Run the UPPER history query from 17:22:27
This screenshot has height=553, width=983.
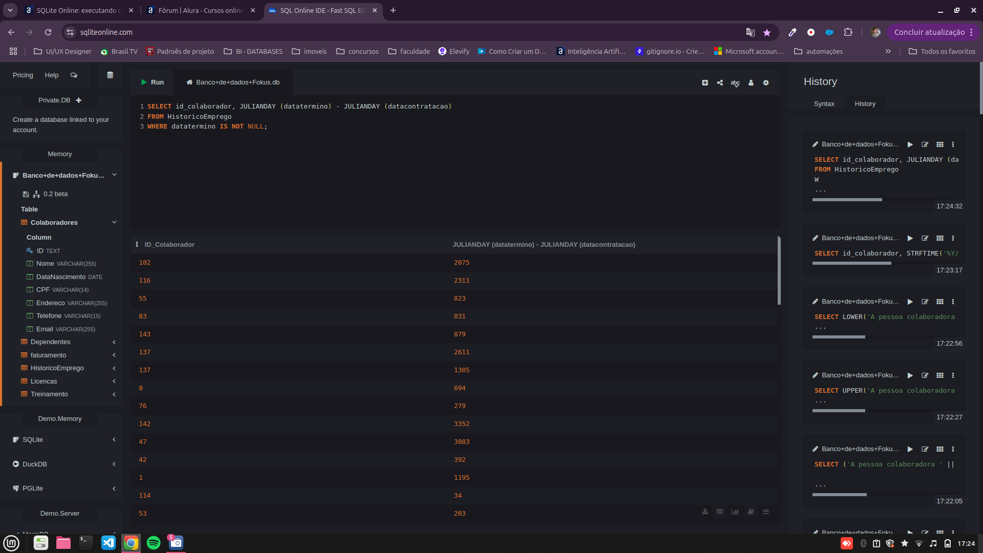coord(910,376)
